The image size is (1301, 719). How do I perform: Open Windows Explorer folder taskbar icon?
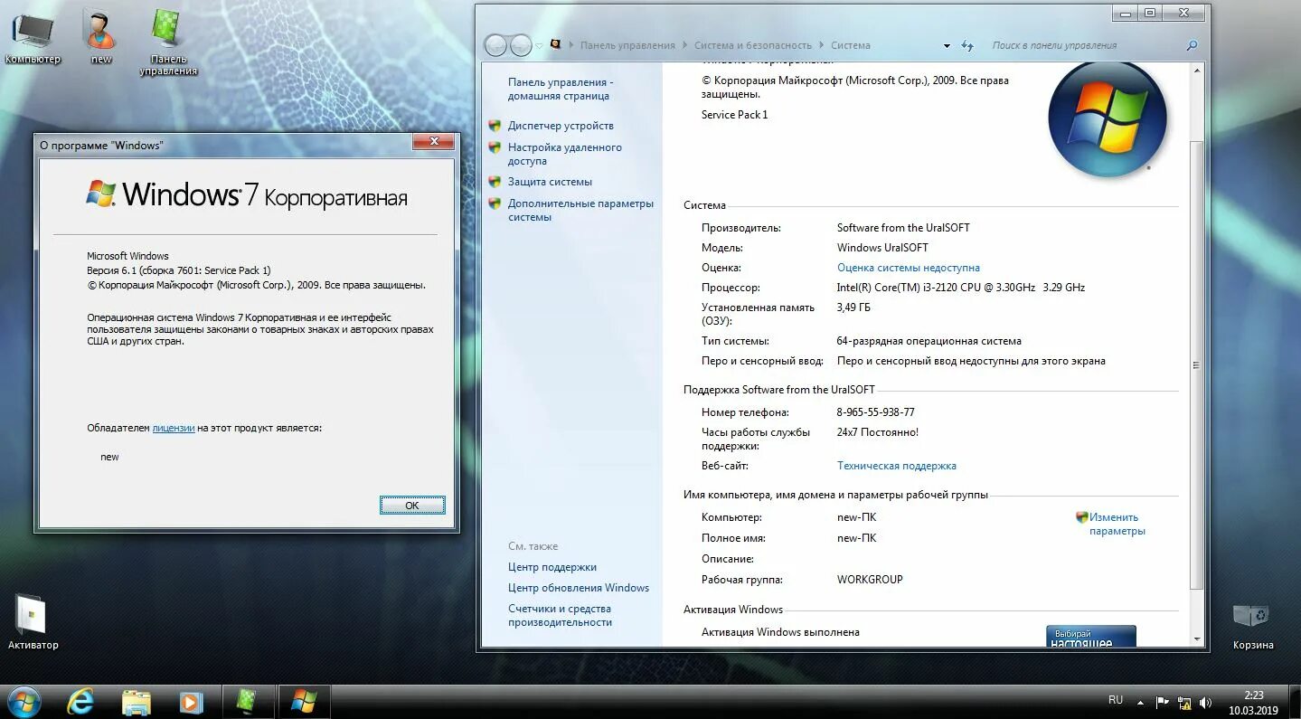tap(136, 701)
